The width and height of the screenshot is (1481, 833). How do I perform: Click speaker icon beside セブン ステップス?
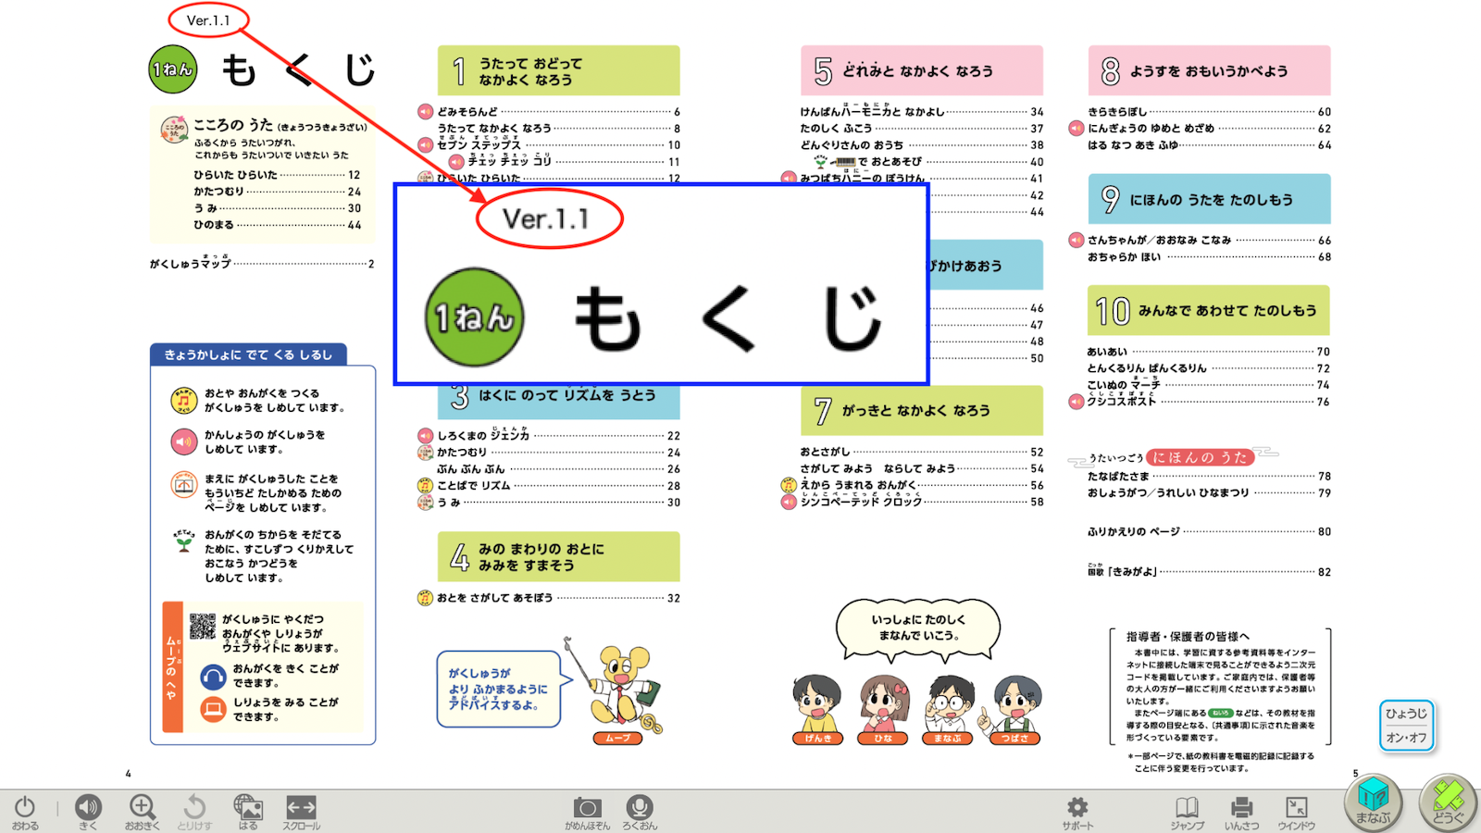[x=425, y=144]
